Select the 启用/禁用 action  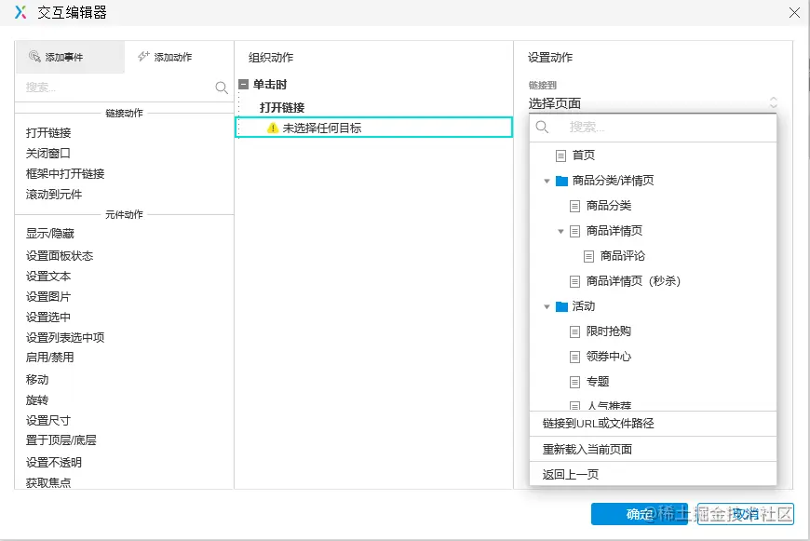point(50,358)
